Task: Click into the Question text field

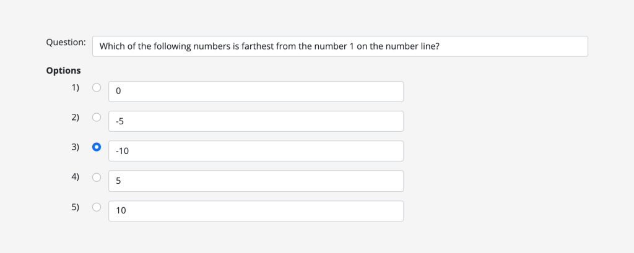Action: [339, 46]
